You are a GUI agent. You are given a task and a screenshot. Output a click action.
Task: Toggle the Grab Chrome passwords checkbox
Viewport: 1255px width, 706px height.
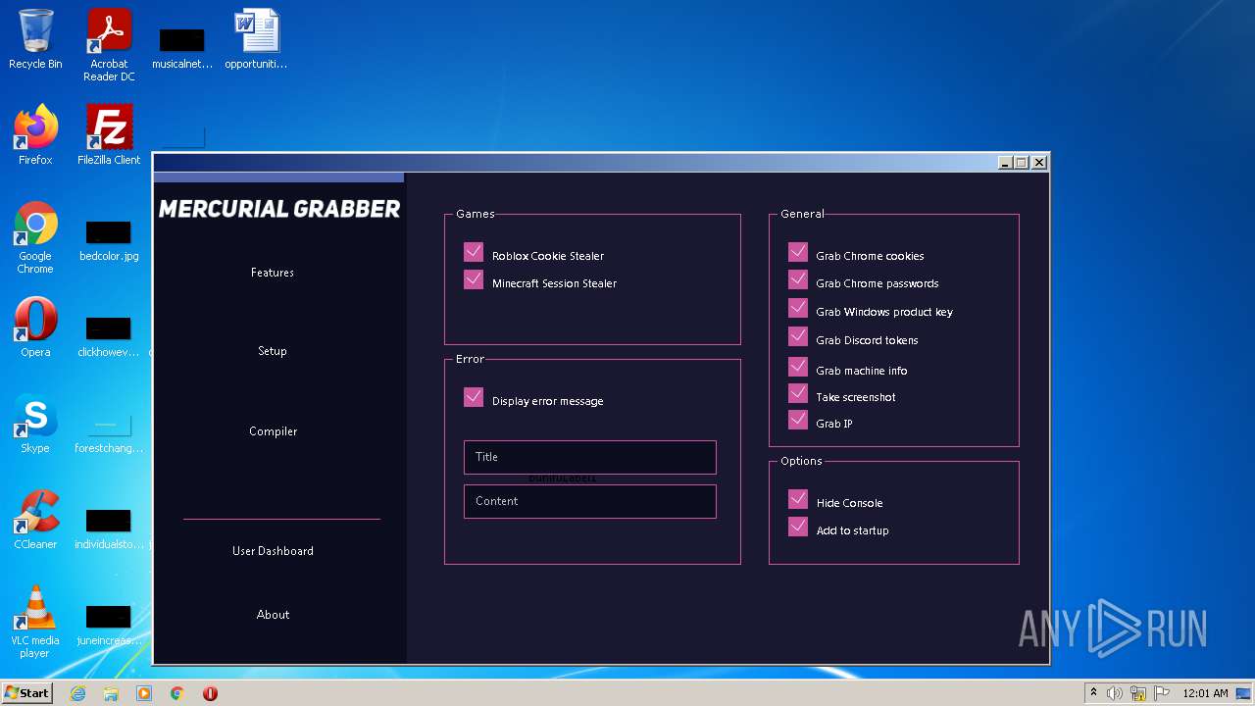798,279
